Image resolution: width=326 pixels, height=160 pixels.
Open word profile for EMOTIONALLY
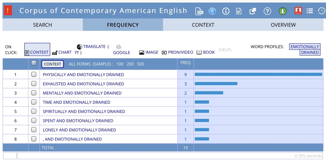click(305, 47)
